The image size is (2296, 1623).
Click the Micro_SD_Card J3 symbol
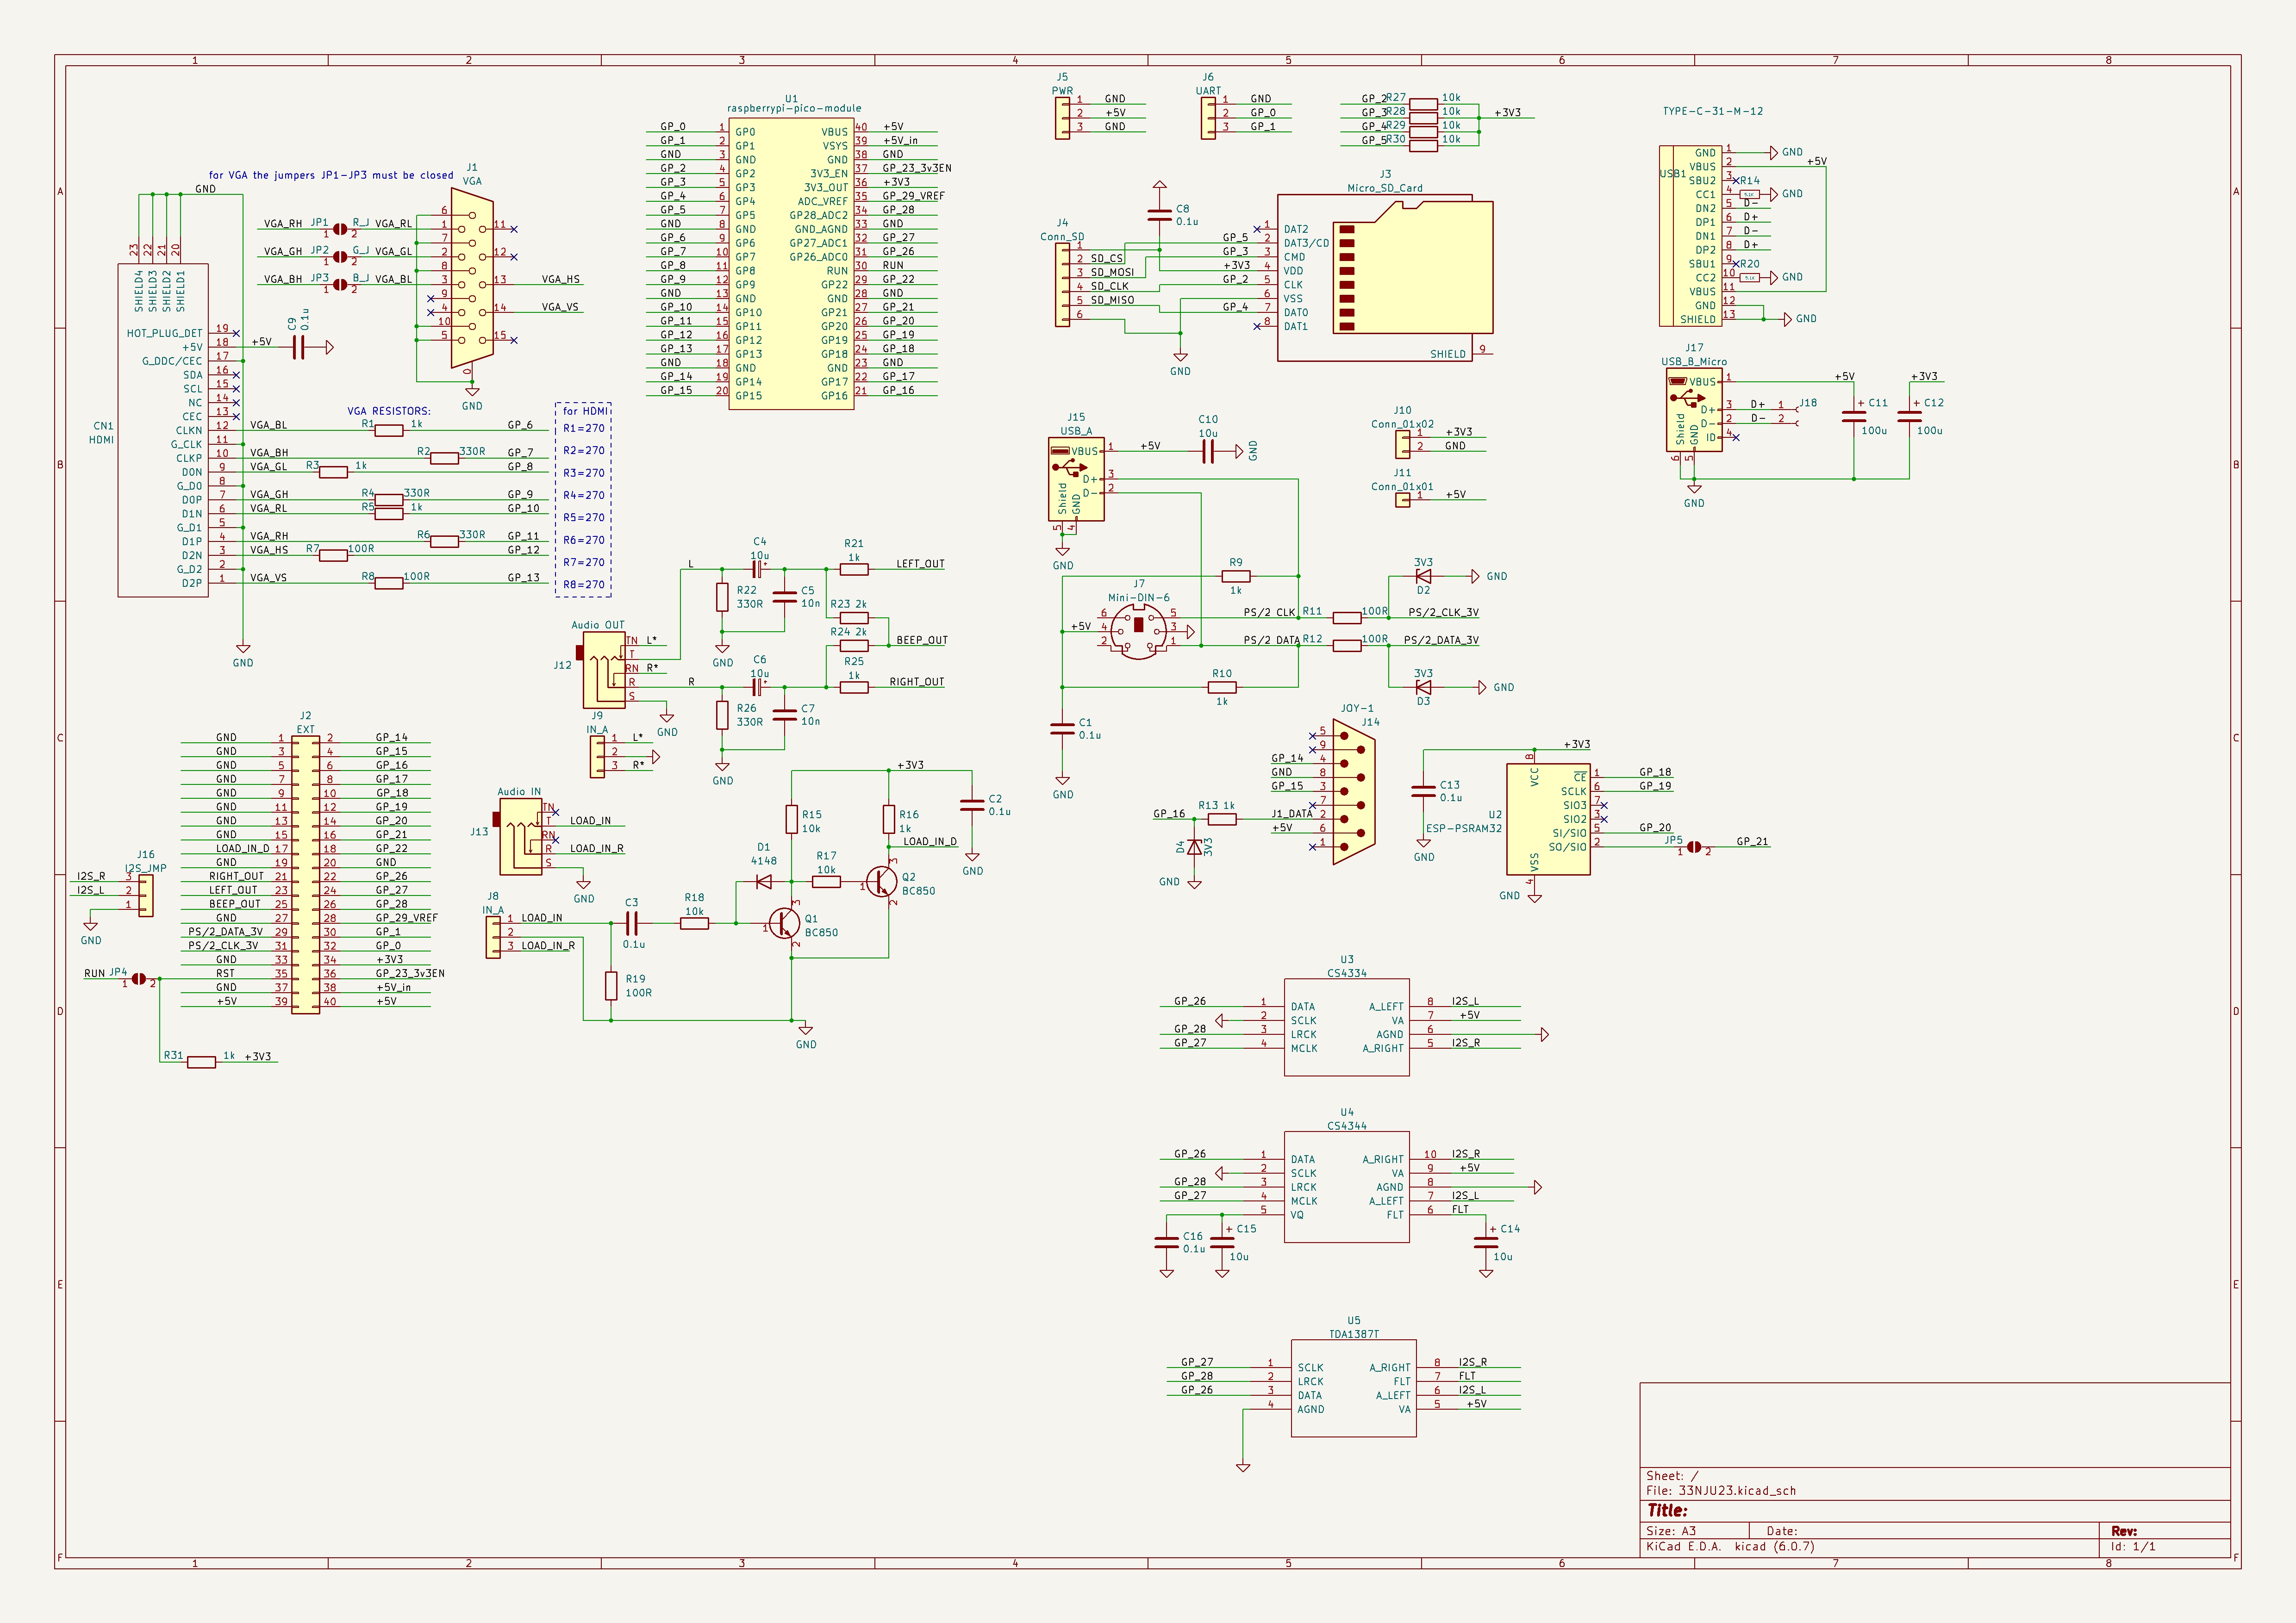pyautogui.click(x=1385, y=278)
